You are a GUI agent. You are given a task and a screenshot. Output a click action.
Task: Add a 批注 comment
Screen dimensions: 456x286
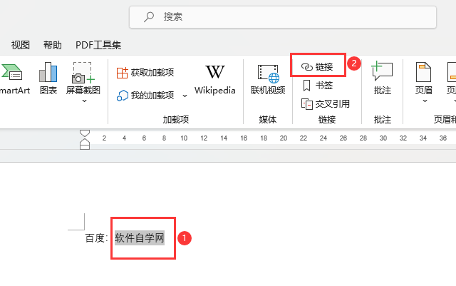click(382, 78)
